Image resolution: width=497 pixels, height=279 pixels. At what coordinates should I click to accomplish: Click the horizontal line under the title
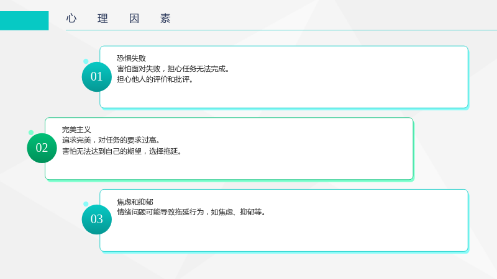(x=281, y=30)
